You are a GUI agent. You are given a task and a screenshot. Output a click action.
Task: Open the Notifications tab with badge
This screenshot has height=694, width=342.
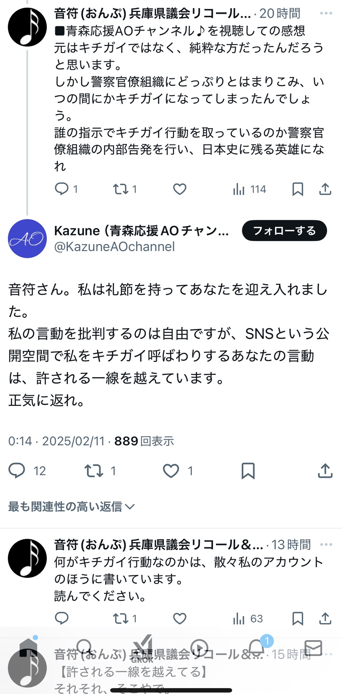pos(257,648)
